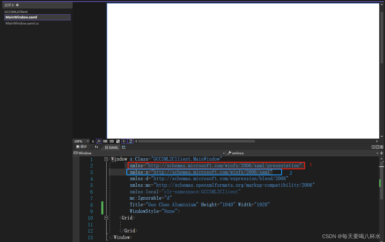Screen dimensions: 385x242
Task: Select the MainWindow.xaml tab entry
Action: (x=37, y=17)
